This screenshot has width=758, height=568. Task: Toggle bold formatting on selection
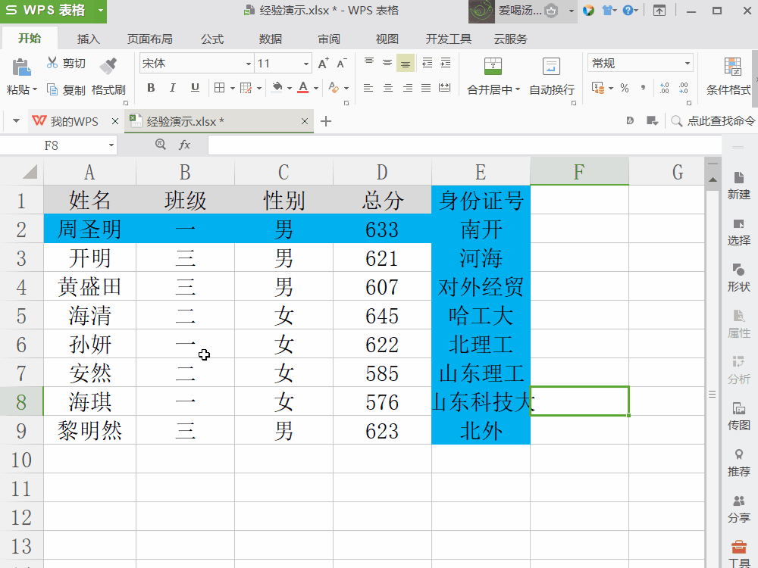[150, 89]
